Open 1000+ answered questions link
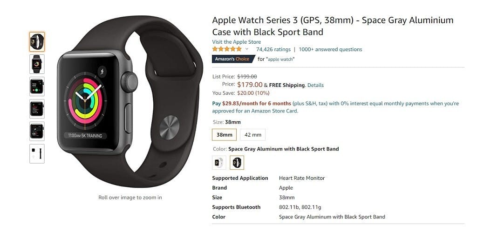477x238 pixels. click(x=330, y=49)
